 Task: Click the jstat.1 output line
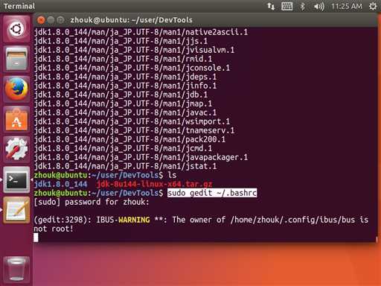pyautogui.click(x=125, y=166)
